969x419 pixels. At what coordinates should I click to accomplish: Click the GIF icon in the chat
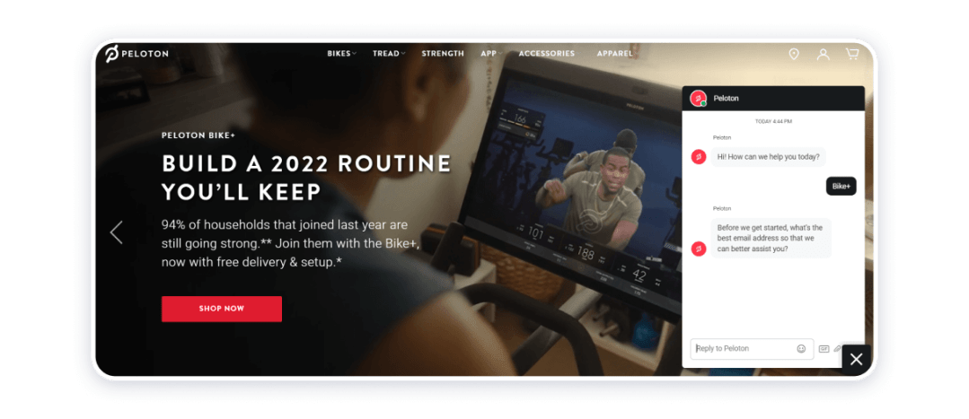(x=824, y=348)
